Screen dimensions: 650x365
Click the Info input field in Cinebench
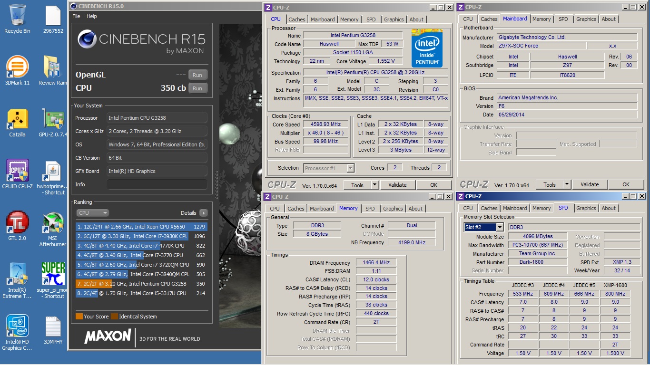click(157, 184)
